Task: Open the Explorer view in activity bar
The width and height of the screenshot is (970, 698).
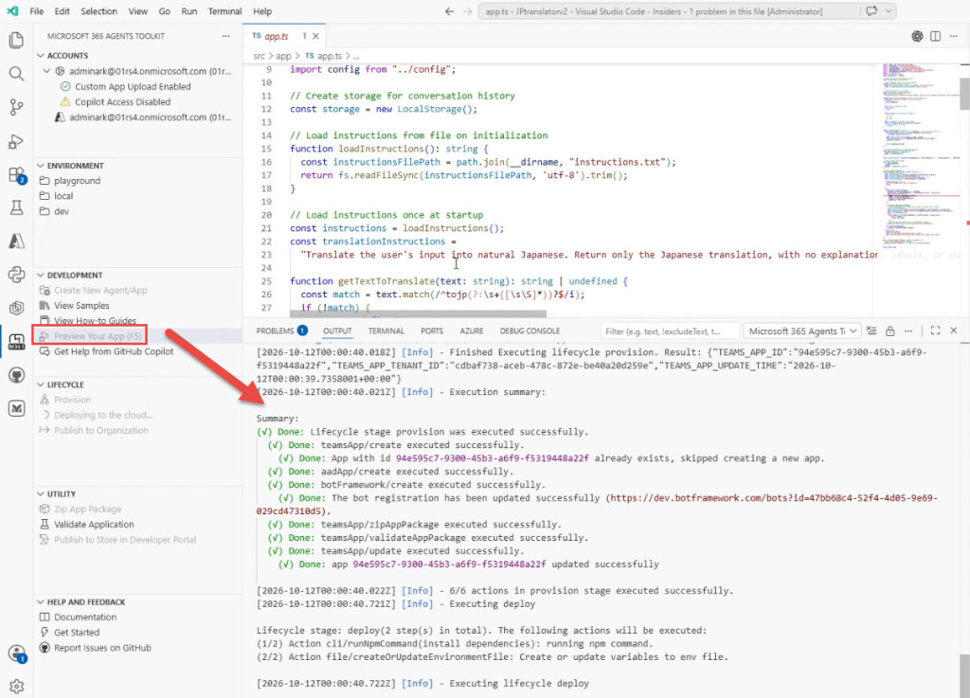Action: 16,41
